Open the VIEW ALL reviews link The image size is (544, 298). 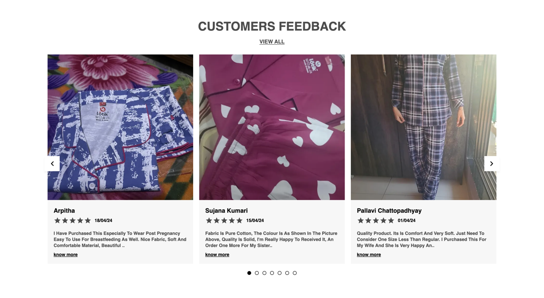pyautogui.click(x=272, y=42)
